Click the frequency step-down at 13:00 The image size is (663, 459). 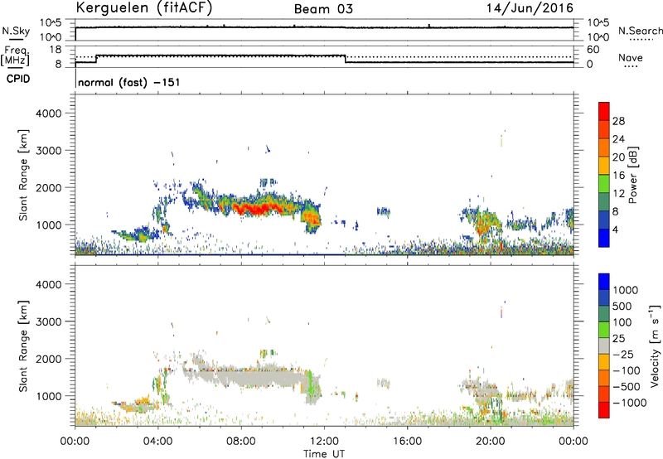346,59
